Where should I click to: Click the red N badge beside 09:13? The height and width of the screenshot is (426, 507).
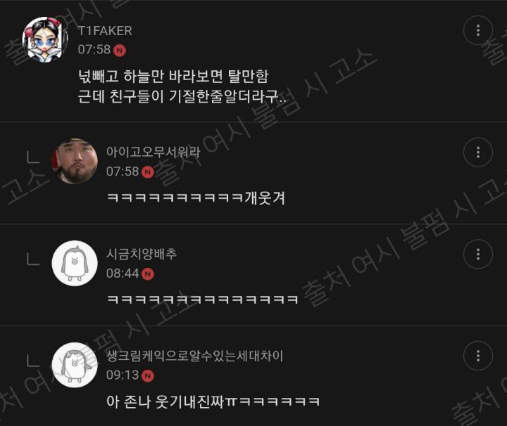pos(148,375)
